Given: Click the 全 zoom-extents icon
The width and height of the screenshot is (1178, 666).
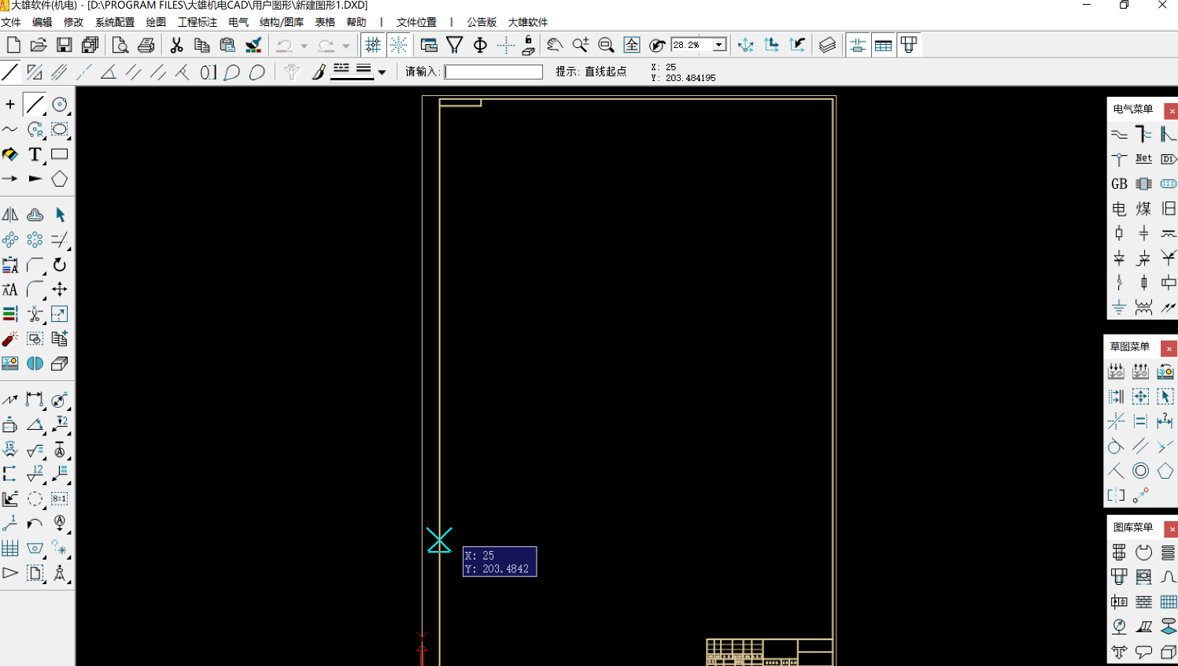Looking at the screenshot, I should (632, 45).
